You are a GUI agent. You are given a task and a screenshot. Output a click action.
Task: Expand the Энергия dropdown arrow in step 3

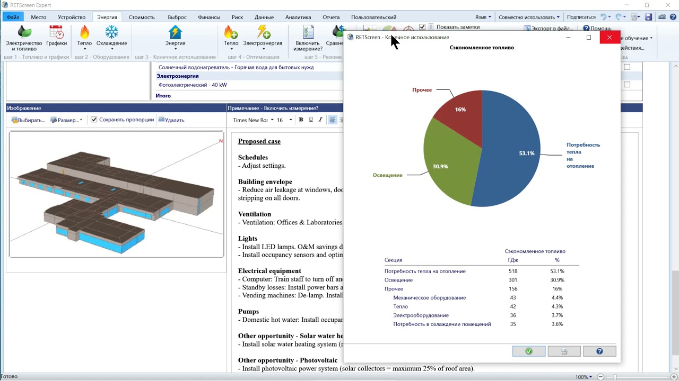pos(175,49)
